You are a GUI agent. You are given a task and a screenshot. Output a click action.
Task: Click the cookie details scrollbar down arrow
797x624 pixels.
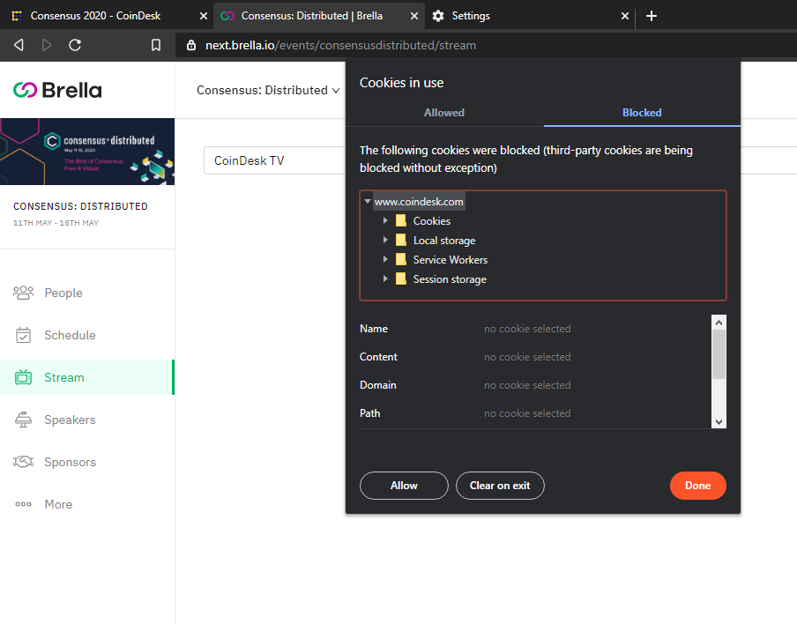coord(719,421)
